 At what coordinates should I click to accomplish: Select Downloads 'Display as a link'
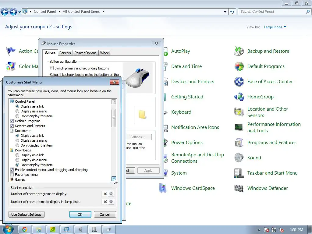17,155
